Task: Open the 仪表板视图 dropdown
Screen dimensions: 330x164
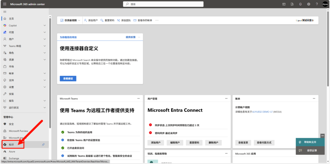Action: (x=71, y=20)
